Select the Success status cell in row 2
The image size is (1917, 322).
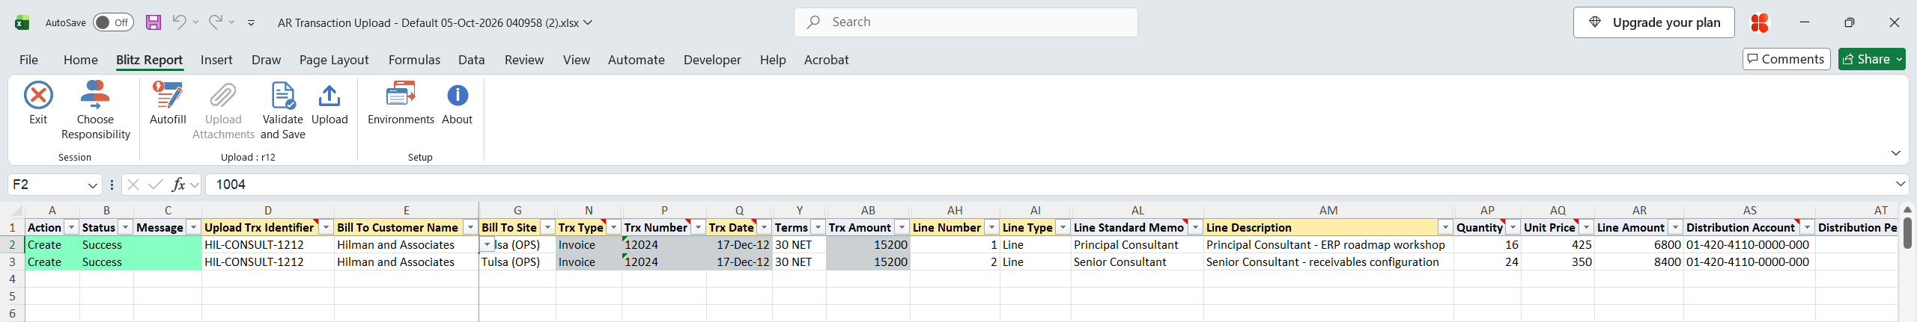(106, 245)
